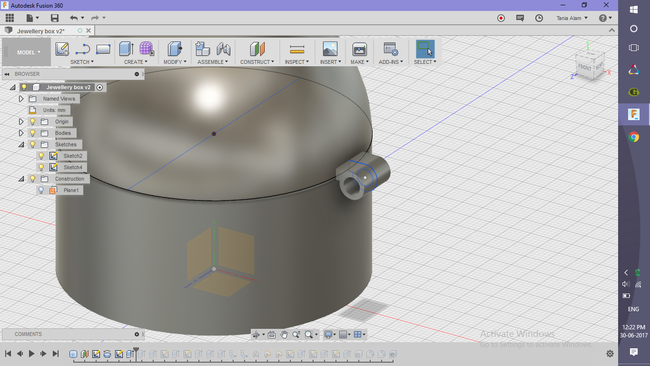This screenshot has height=366, width=650.
Task: Collapse the Construction folder
Action: (21, 179)
